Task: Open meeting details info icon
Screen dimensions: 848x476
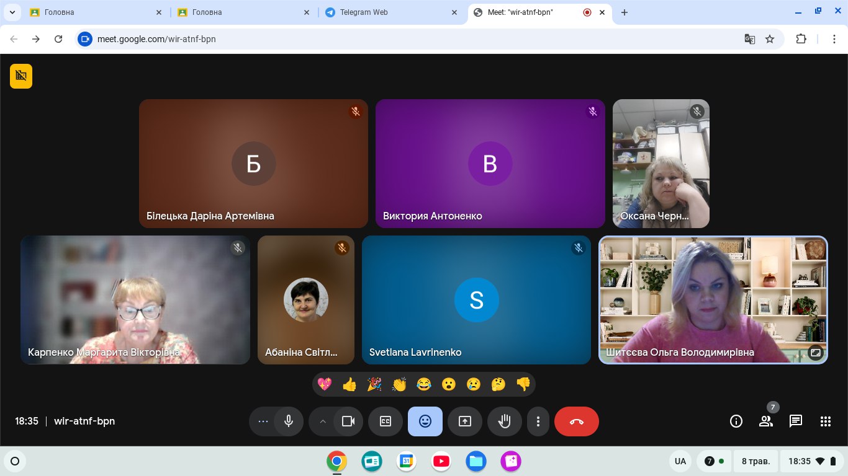Action: [736, 421]
